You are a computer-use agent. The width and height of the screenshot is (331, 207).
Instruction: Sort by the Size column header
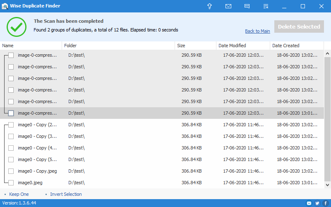click(x=195, y=46)
